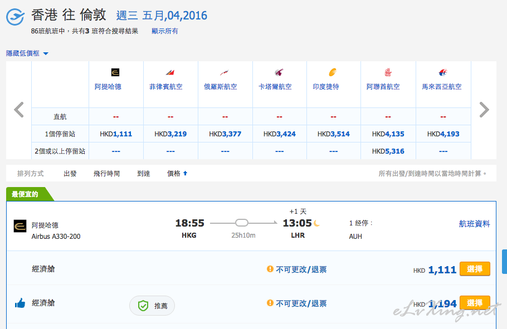Filter by the HKD4,135 one-stop fare

coord(388,134)
